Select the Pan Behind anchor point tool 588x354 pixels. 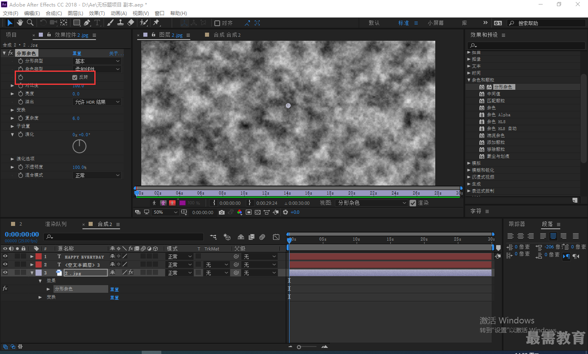pyautogui.click(x=64, y=23)
